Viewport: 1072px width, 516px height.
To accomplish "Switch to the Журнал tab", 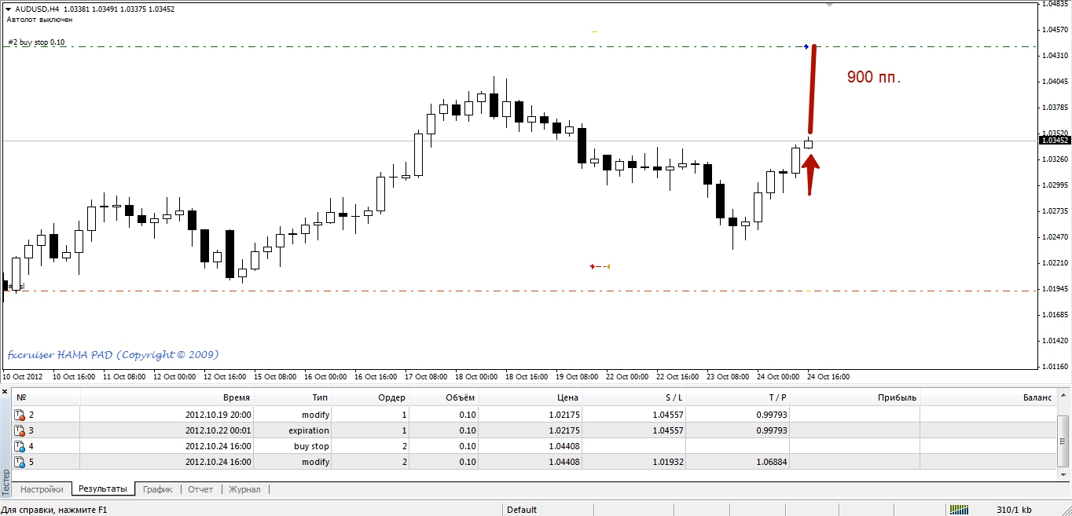I will coord(244,489).
